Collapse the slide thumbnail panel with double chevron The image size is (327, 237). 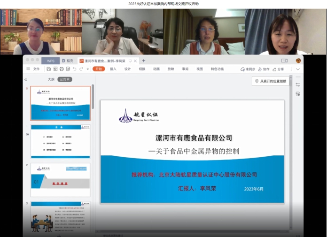pyautogui.click(x=26, y=80)
